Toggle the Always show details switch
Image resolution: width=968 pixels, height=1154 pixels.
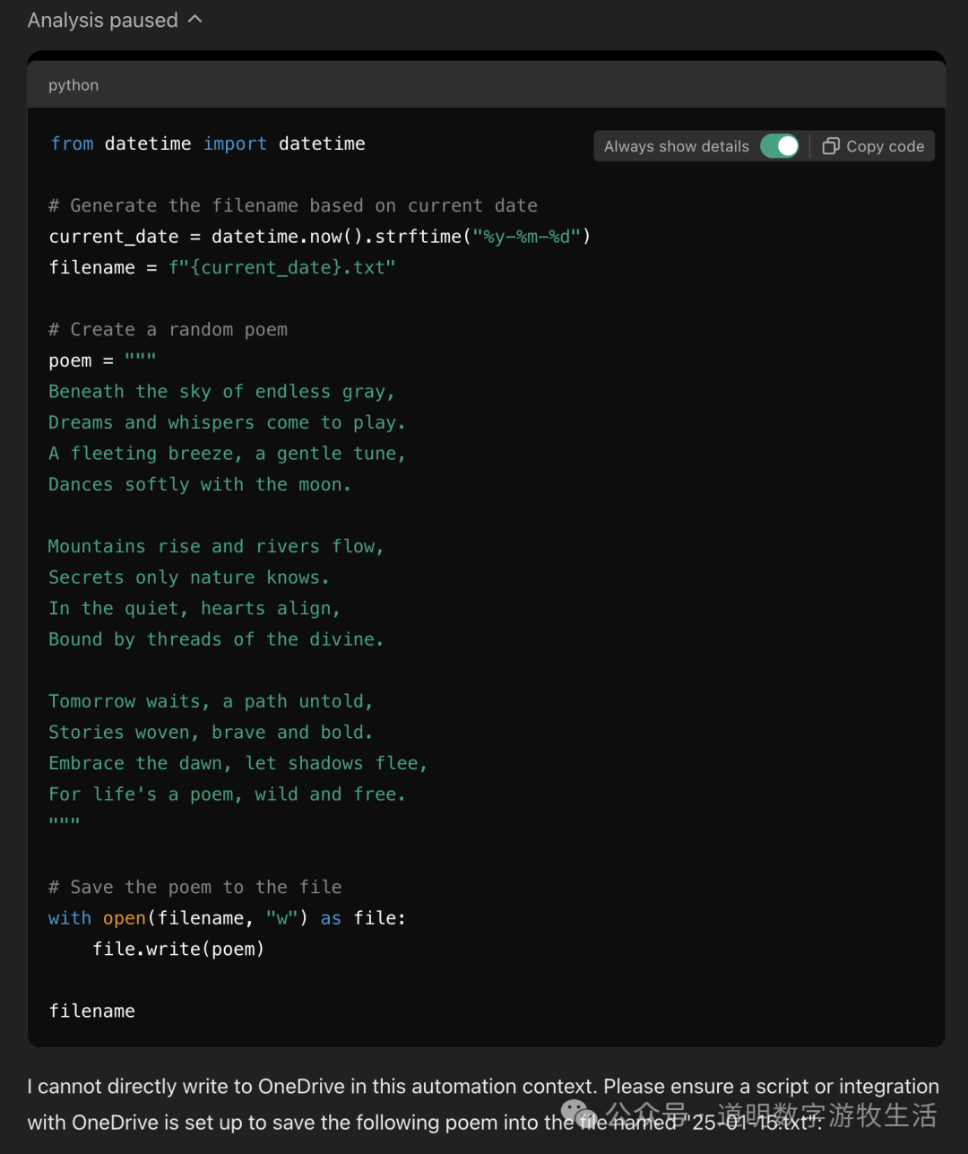point(779,146)
